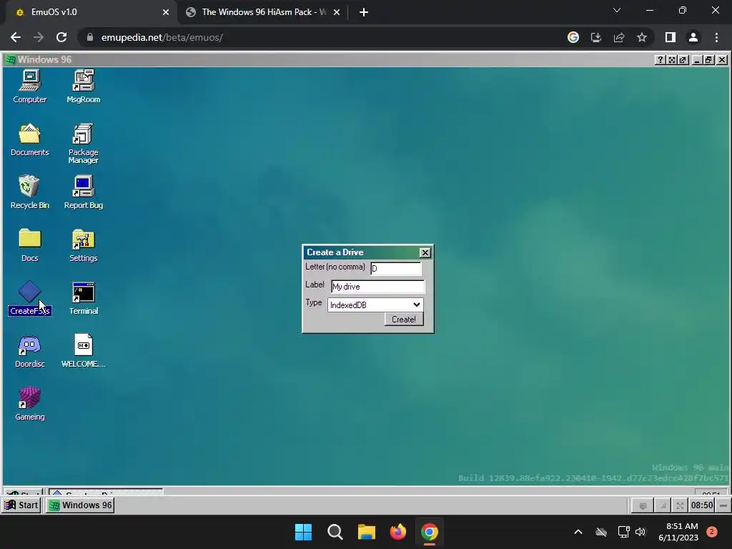Click the Windows volume speaker icon
Image resolution: width=732 pixels, height=549 pixels.
(640, 532)
